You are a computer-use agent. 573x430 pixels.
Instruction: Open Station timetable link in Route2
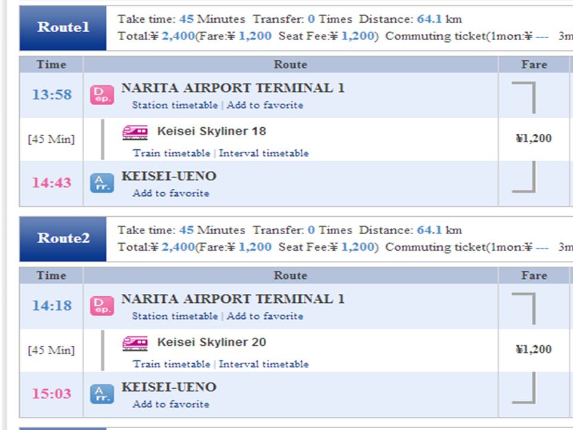[175, 316]
